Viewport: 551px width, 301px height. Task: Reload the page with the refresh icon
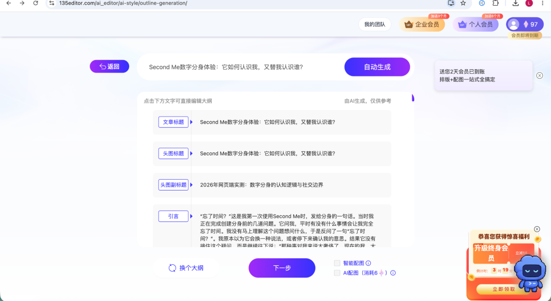pos(36,3)
